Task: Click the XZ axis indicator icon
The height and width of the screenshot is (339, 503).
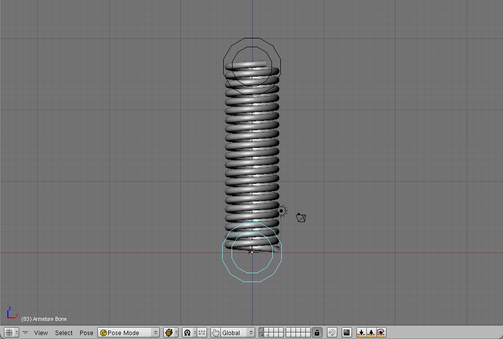Action: 12,313
